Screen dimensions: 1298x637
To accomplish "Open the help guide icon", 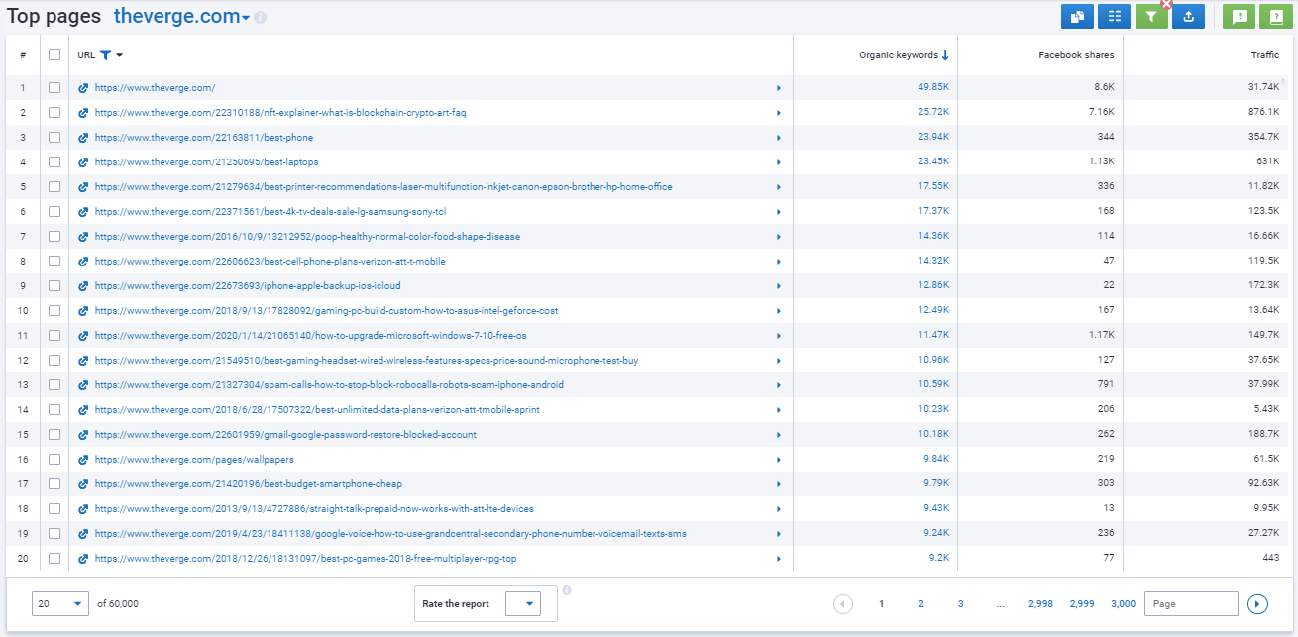I will tap(1277, 16).
